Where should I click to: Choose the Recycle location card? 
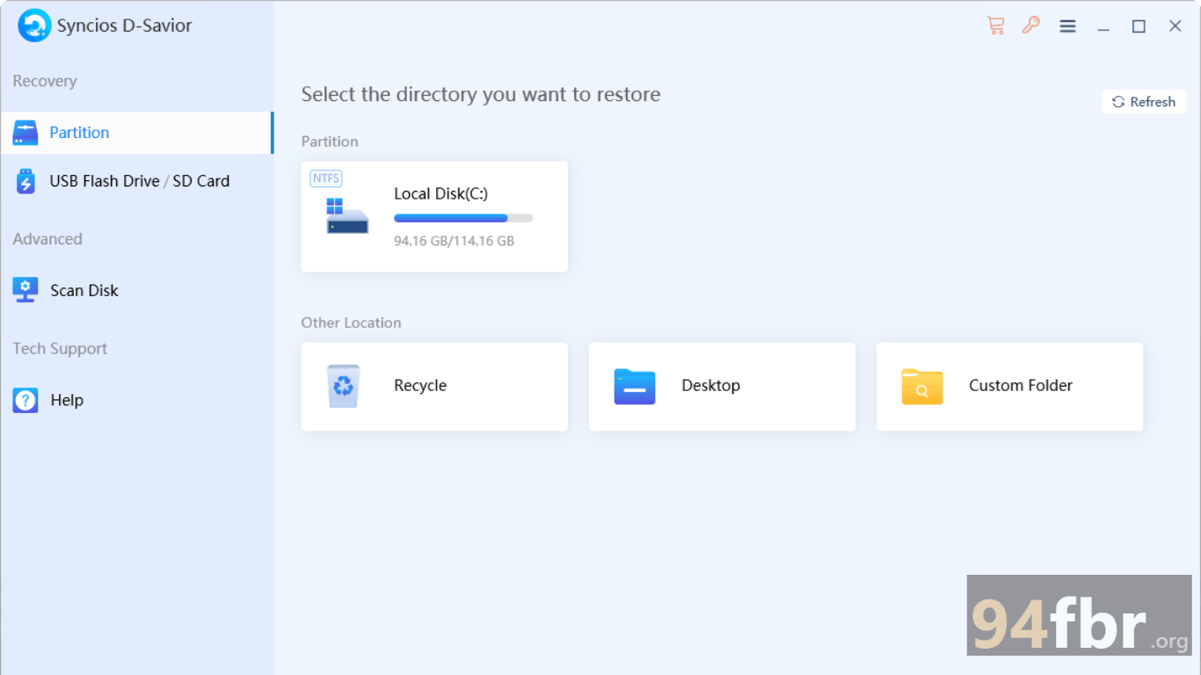(x=434, y=387)
